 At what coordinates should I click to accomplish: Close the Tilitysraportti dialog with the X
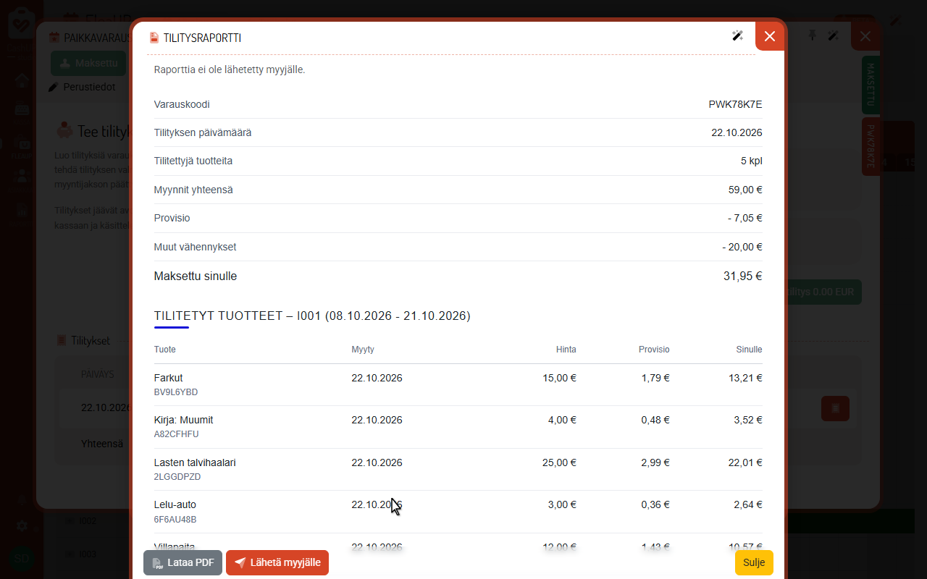point(770,36)
